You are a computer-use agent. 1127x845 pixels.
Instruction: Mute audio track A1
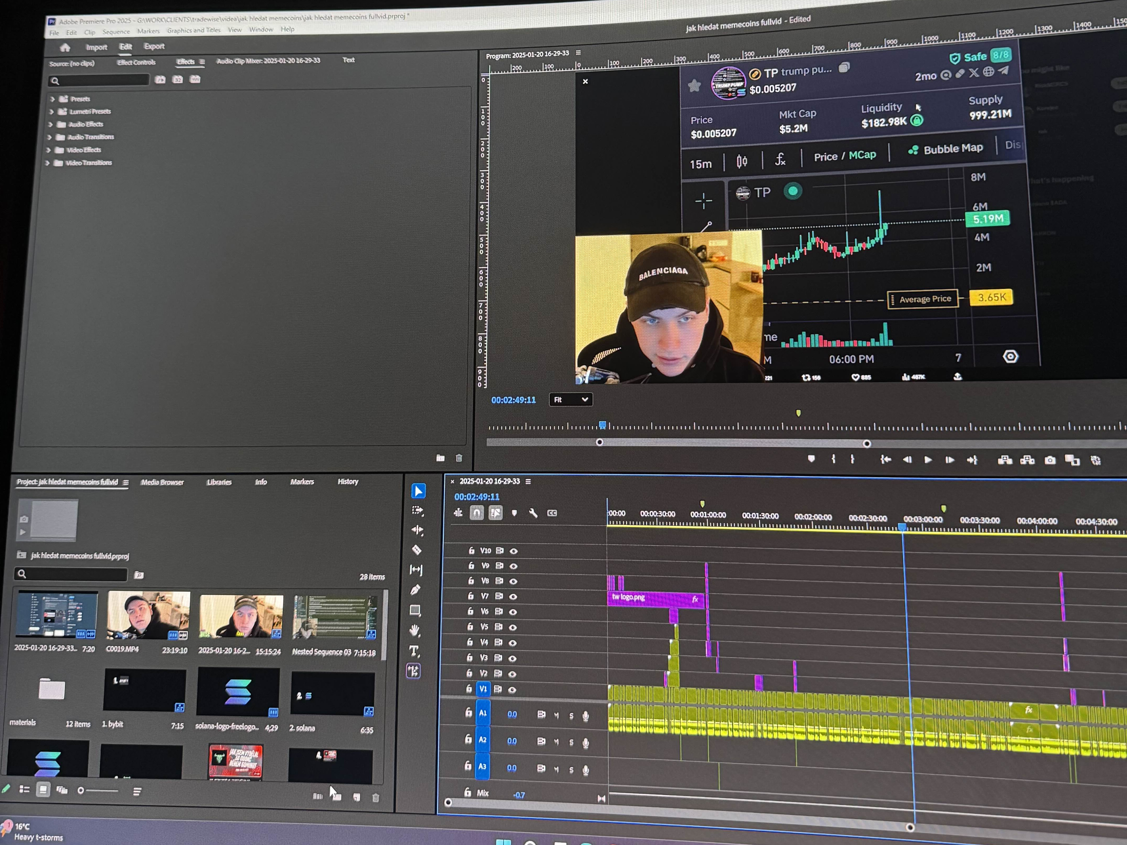click(556, 716)
